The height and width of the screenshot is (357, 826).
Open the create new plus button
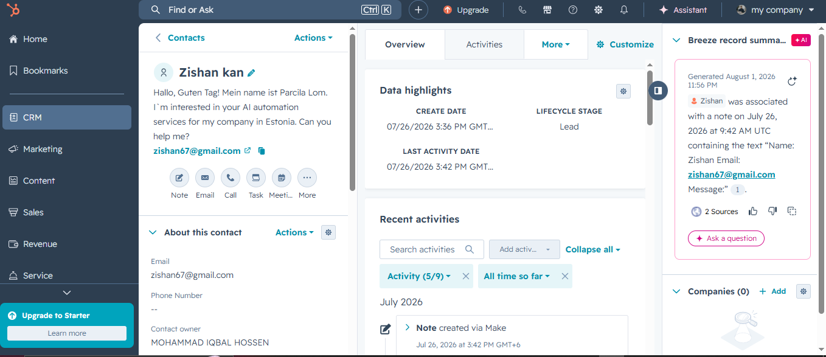[418, 10]
